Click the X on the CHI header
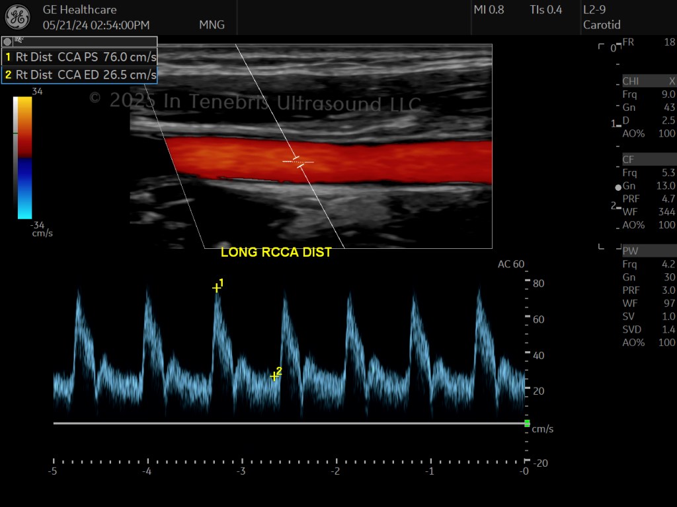Screen dimensions: 677x507 [x=672, y=81]
